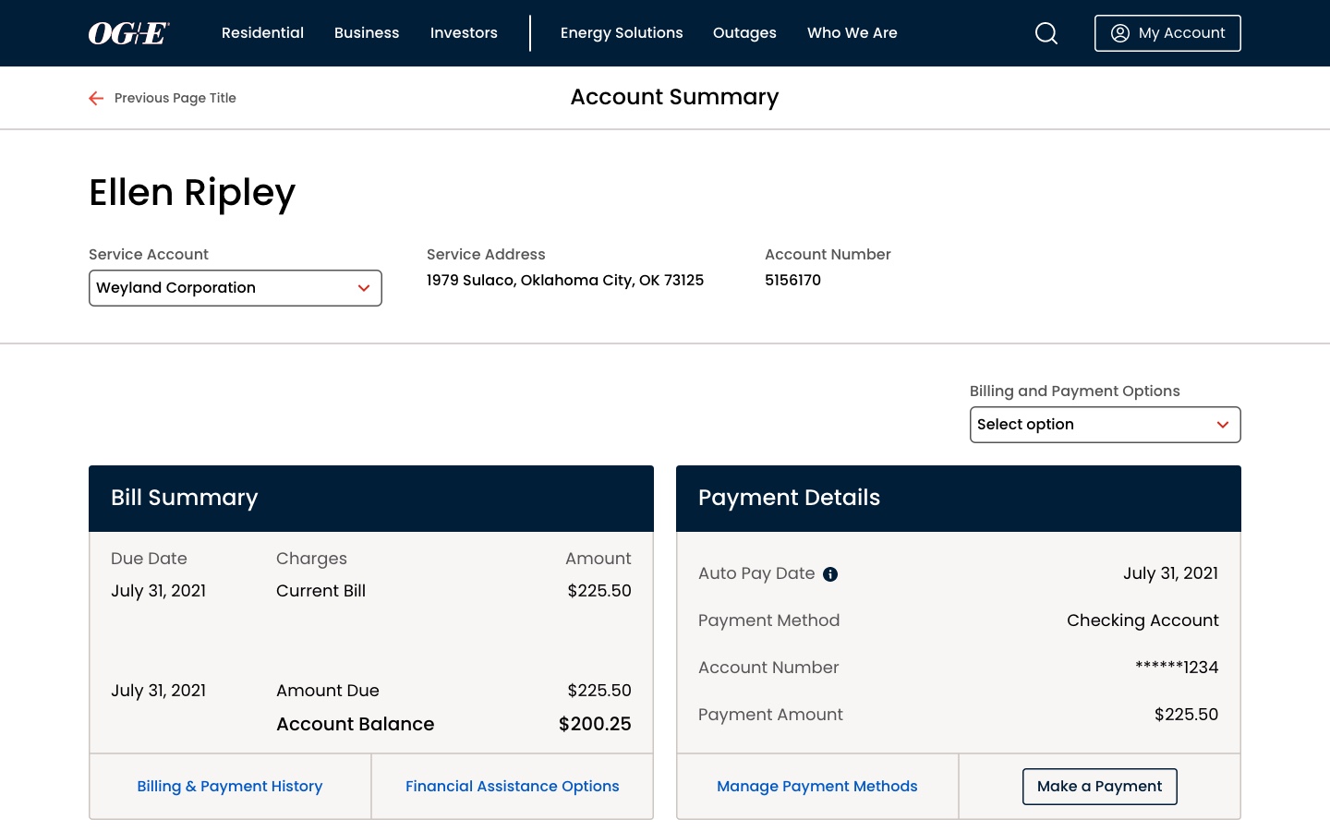Screen dimensions: 1330x831
Task: Click the service address 1979 Sulaco text
Action: tap(565, 280)
